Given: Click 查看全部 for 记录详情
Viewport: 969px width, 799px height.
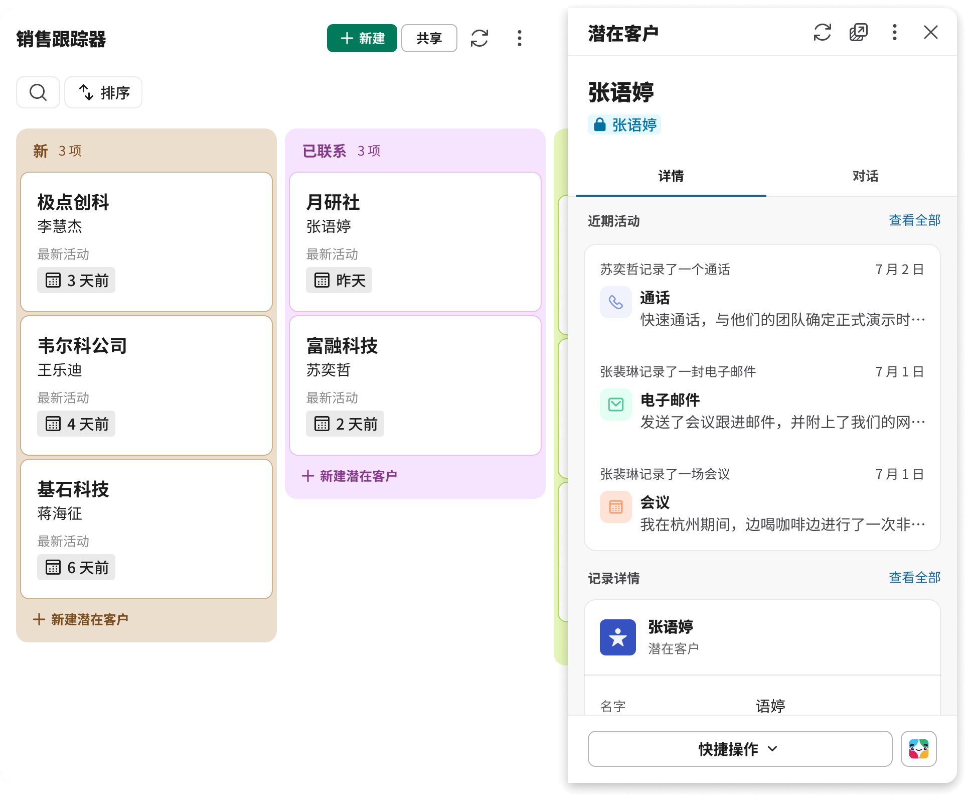Looking at the screenshot, I should pos(914,578).
